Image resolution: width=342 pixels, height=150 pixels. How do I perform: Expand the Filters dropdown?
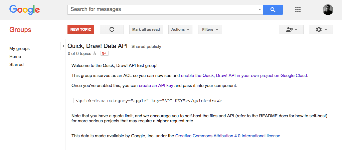210,29
